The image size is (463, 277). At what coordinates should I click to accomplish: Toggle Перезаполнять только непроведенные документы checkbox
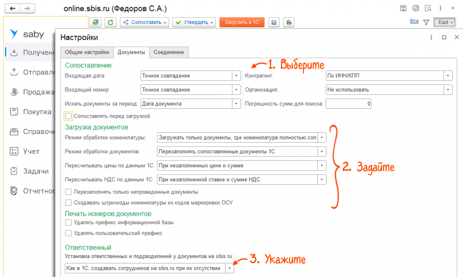coord(69,192)
